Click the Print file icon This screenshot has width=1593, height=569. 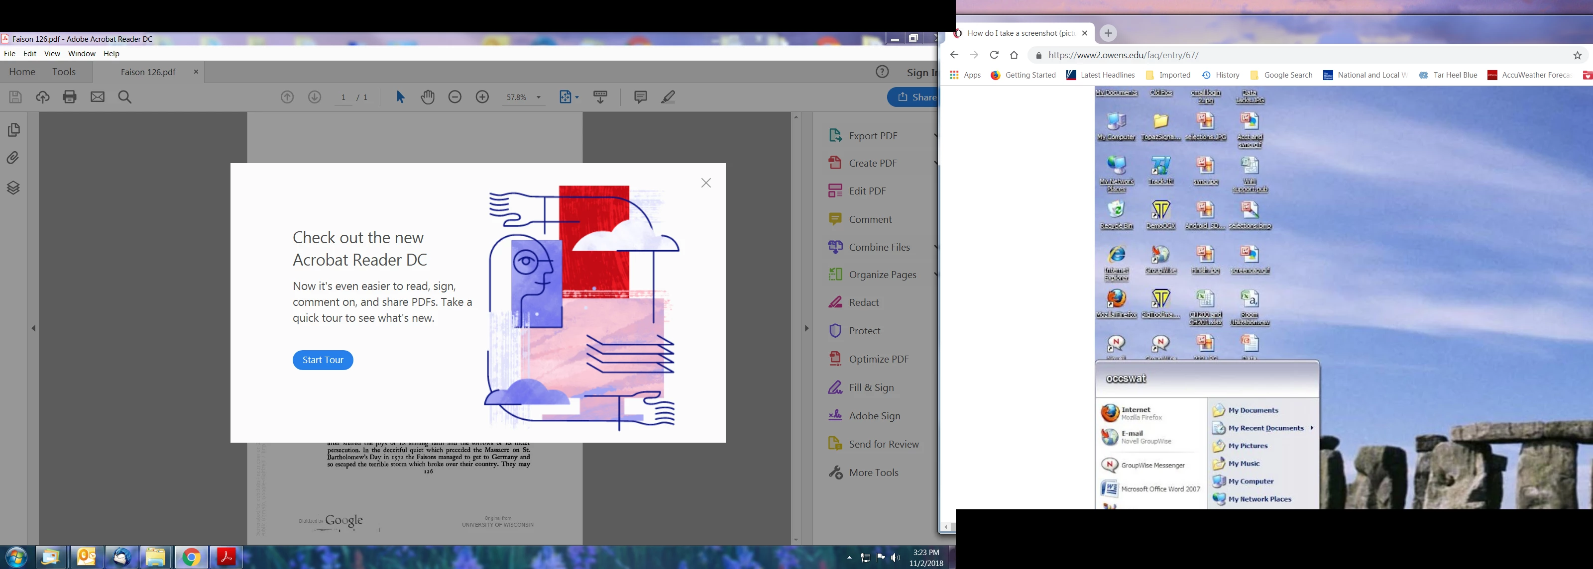[x=70, y=97]
